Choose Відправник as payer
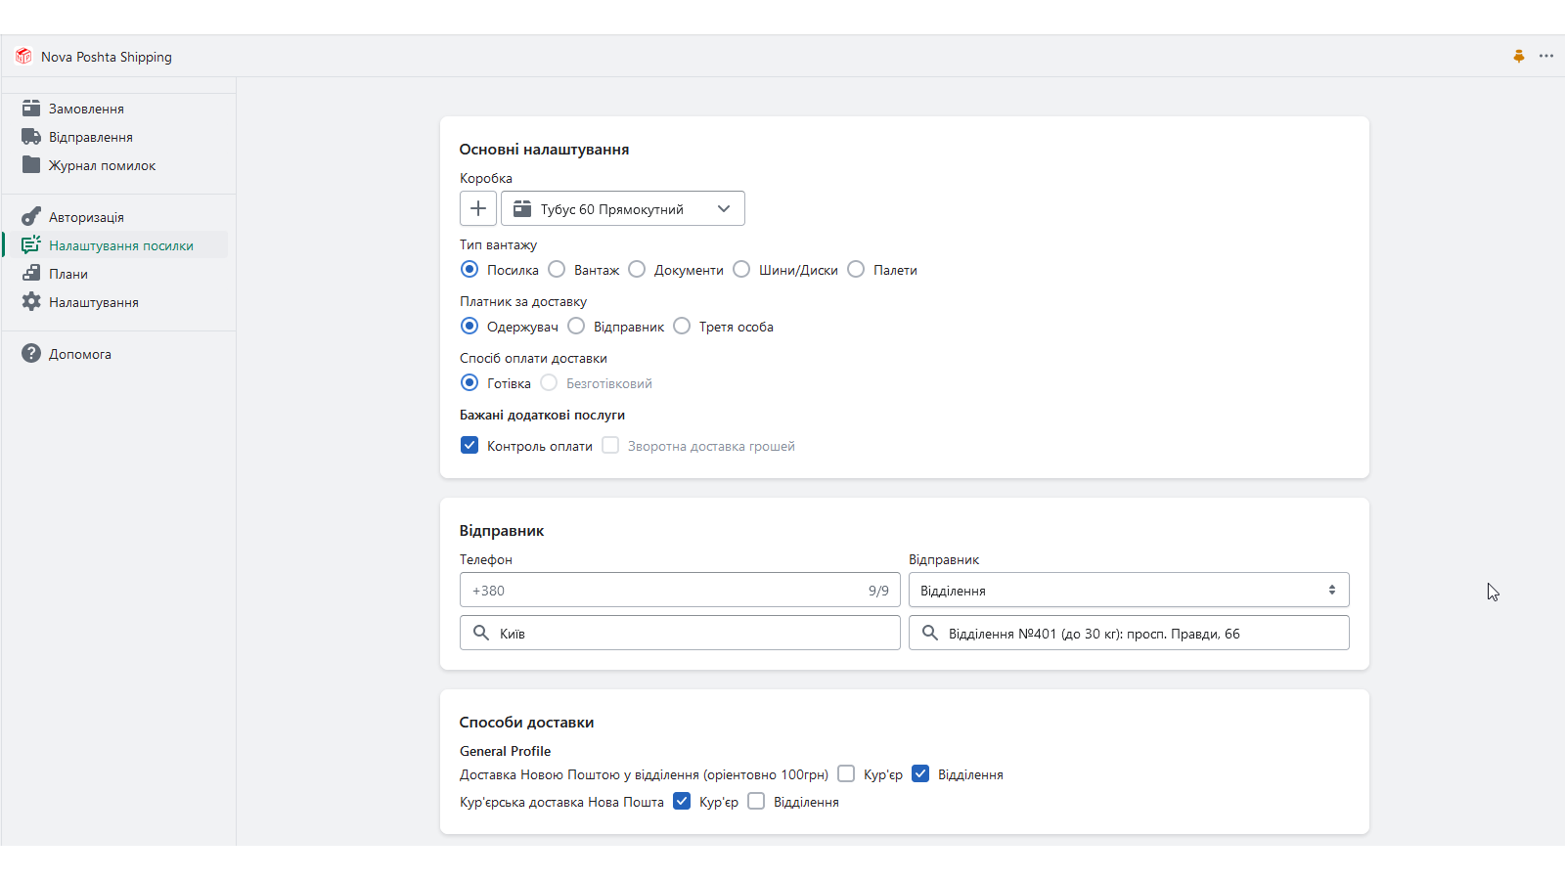Image resolution: width=1565 pixels, height=880 pixels. pos(577,326)
